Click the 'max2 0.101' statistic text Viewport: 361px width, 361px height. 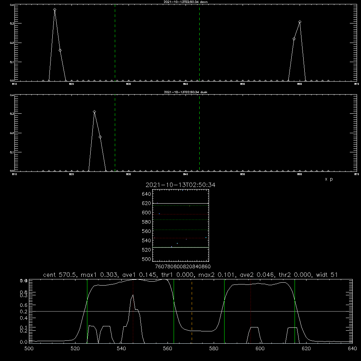click(x=217, y=275)
